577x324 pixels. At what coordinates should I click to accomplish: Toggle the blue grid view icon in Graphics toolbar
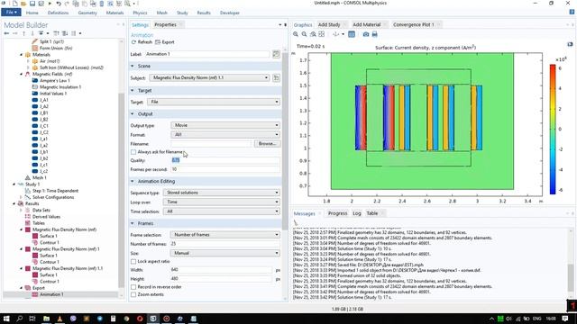point(352,34)
